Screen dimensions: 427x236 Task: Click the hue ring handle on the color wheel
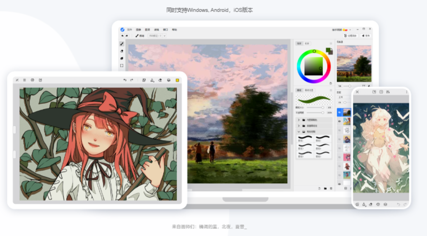point(314,51)
